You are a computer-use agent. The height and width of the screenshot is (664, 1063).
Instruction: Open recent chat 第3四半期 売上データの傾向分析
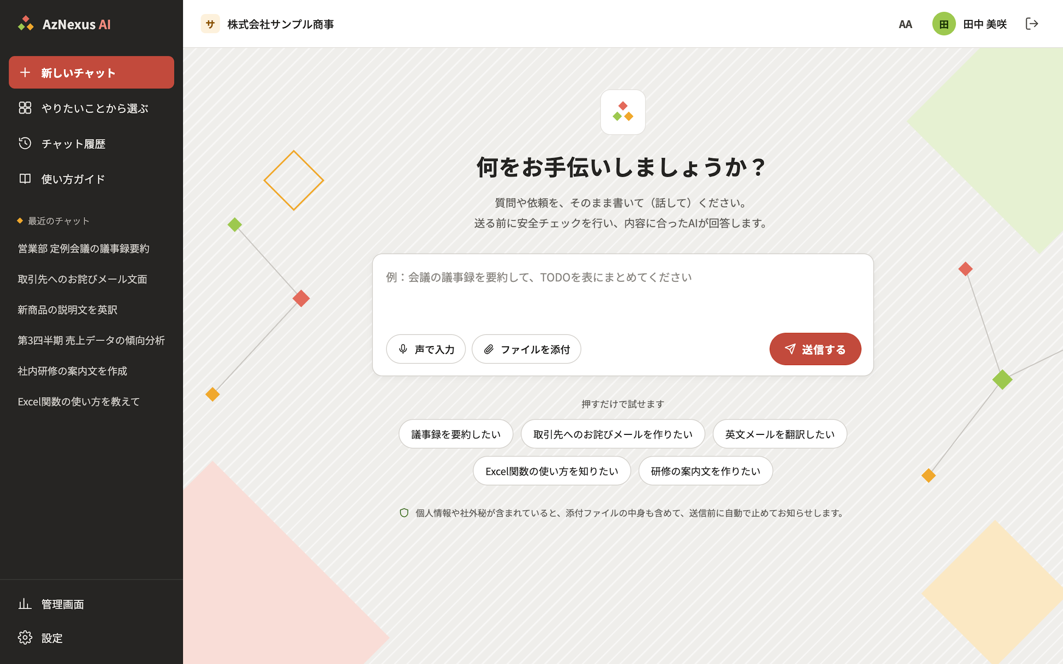pos(91,341)
